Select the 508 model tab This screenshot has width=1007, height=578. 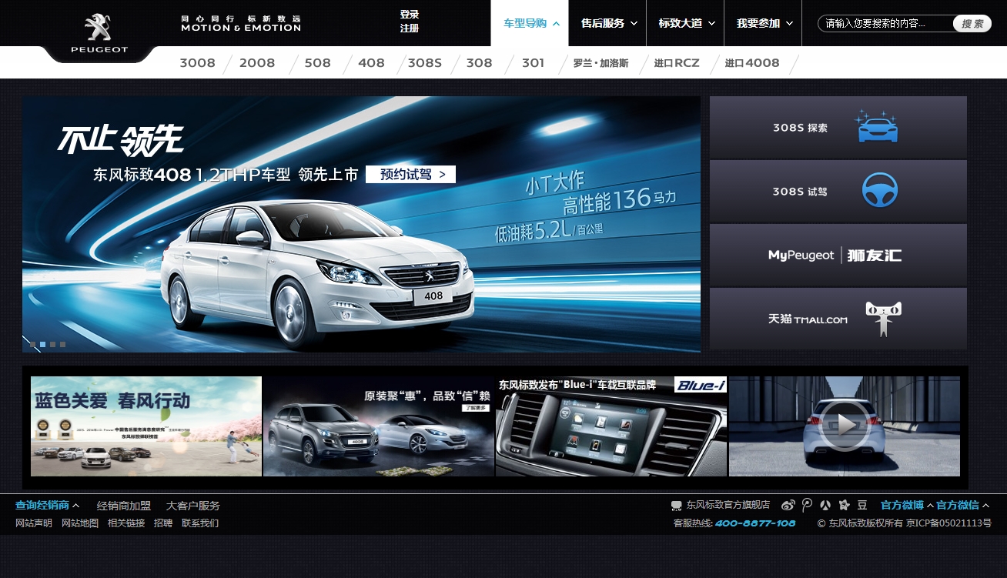317,63
